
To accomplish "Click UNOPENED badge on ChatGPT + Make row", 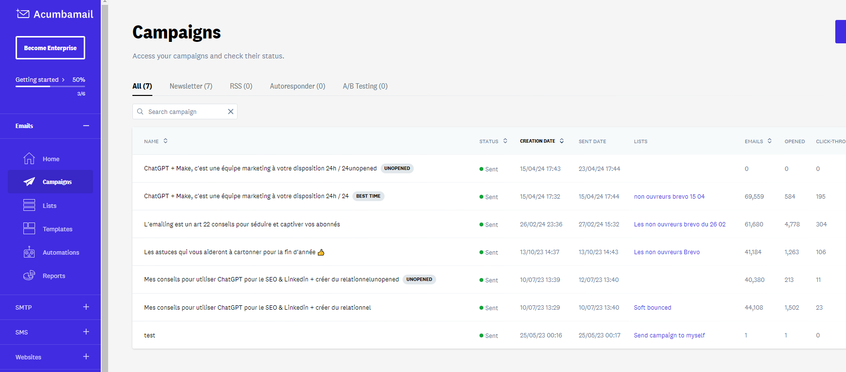I will pos(397,168).
